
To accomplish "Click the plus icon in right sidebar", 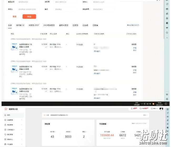I will pyautogui.click(x=167, y=38).
